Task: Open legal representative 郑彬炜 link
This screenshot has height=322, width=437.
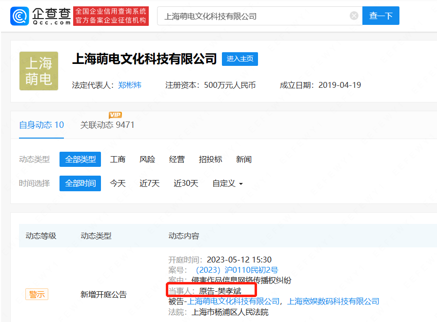Action: click(130, 85)
